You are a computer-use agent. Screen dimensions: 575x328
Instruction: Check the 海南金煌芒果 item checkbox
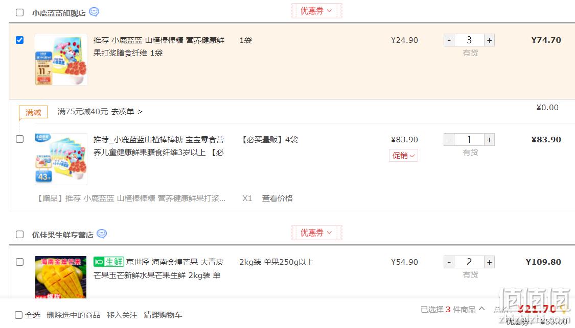(20, 262)
